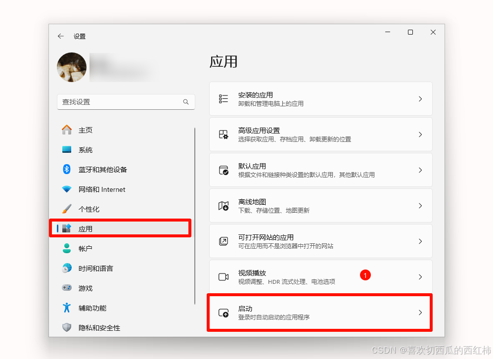Click the 主页 house icon

(x=67, y=130)
